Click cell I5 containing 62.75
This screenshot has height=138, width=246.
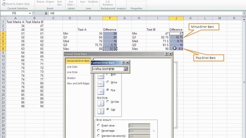point(158,38)
